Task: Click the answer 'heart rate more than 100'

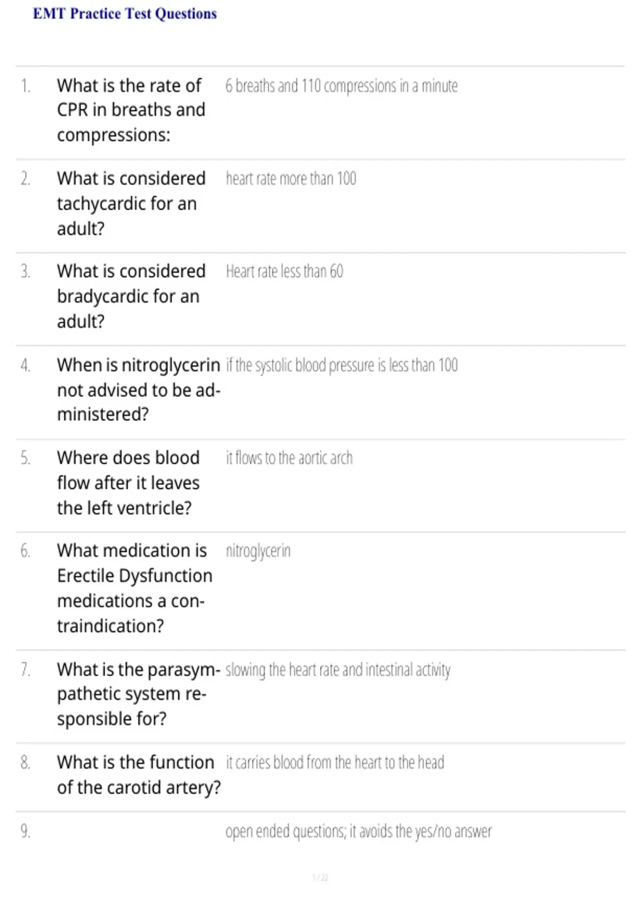Action: pyautogui.click(x=291, y=179)
